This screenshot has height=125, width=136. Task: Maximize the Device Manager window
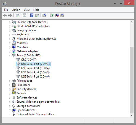[x=121, y=3]
